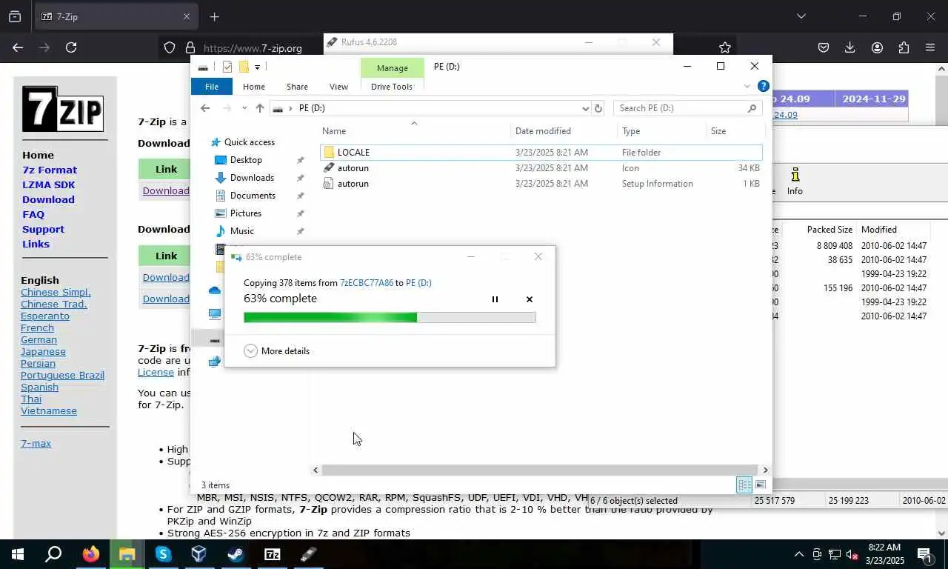Open Firefox application hamburger menu

pos(930,47)
